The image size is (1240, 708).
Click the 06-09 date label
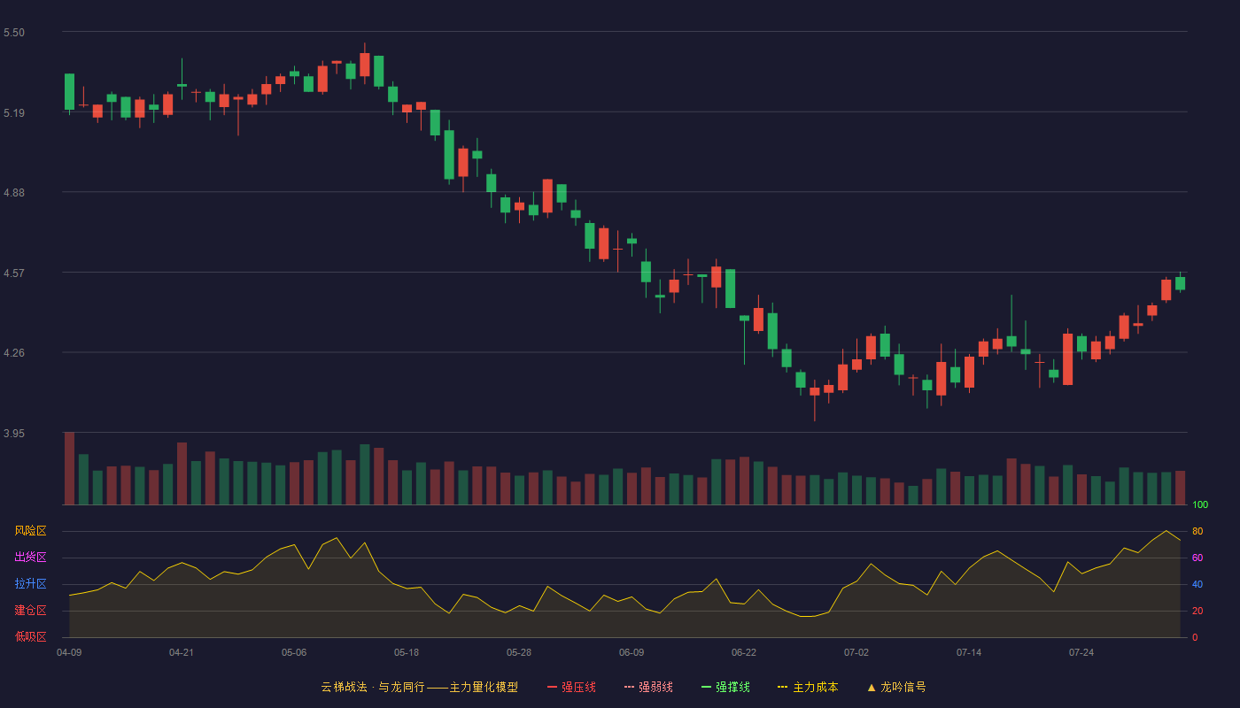[x=632, y=652]
